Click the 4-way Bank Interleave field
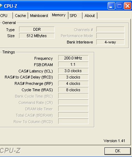132x157 pixels. [110, 42]
